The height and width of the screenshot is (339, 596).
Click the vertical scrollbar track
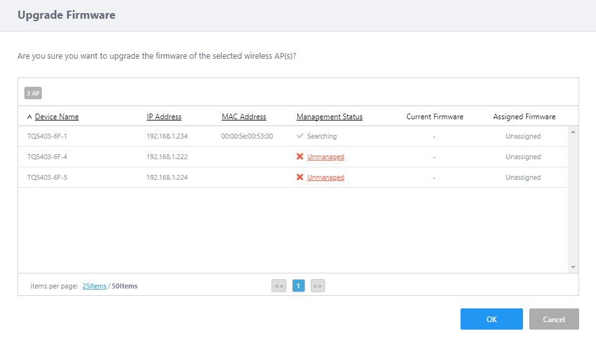573,200
